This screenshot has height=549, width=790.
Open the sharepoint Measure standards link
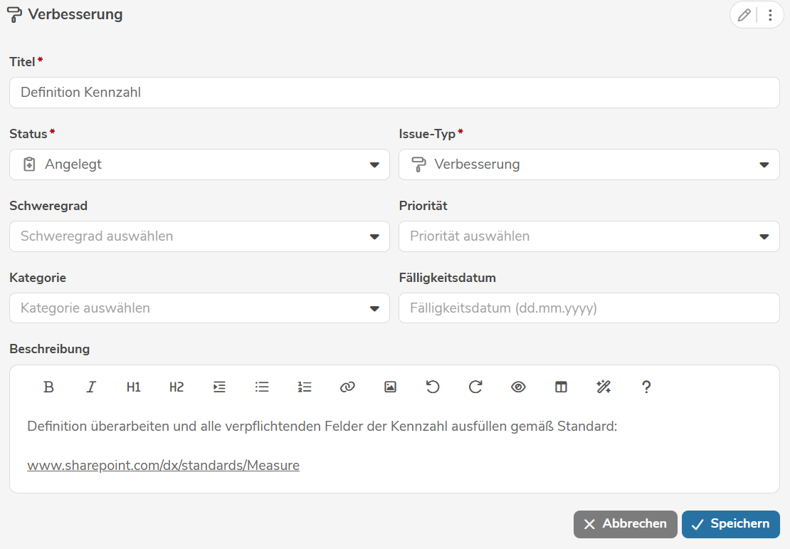point(163,465)
